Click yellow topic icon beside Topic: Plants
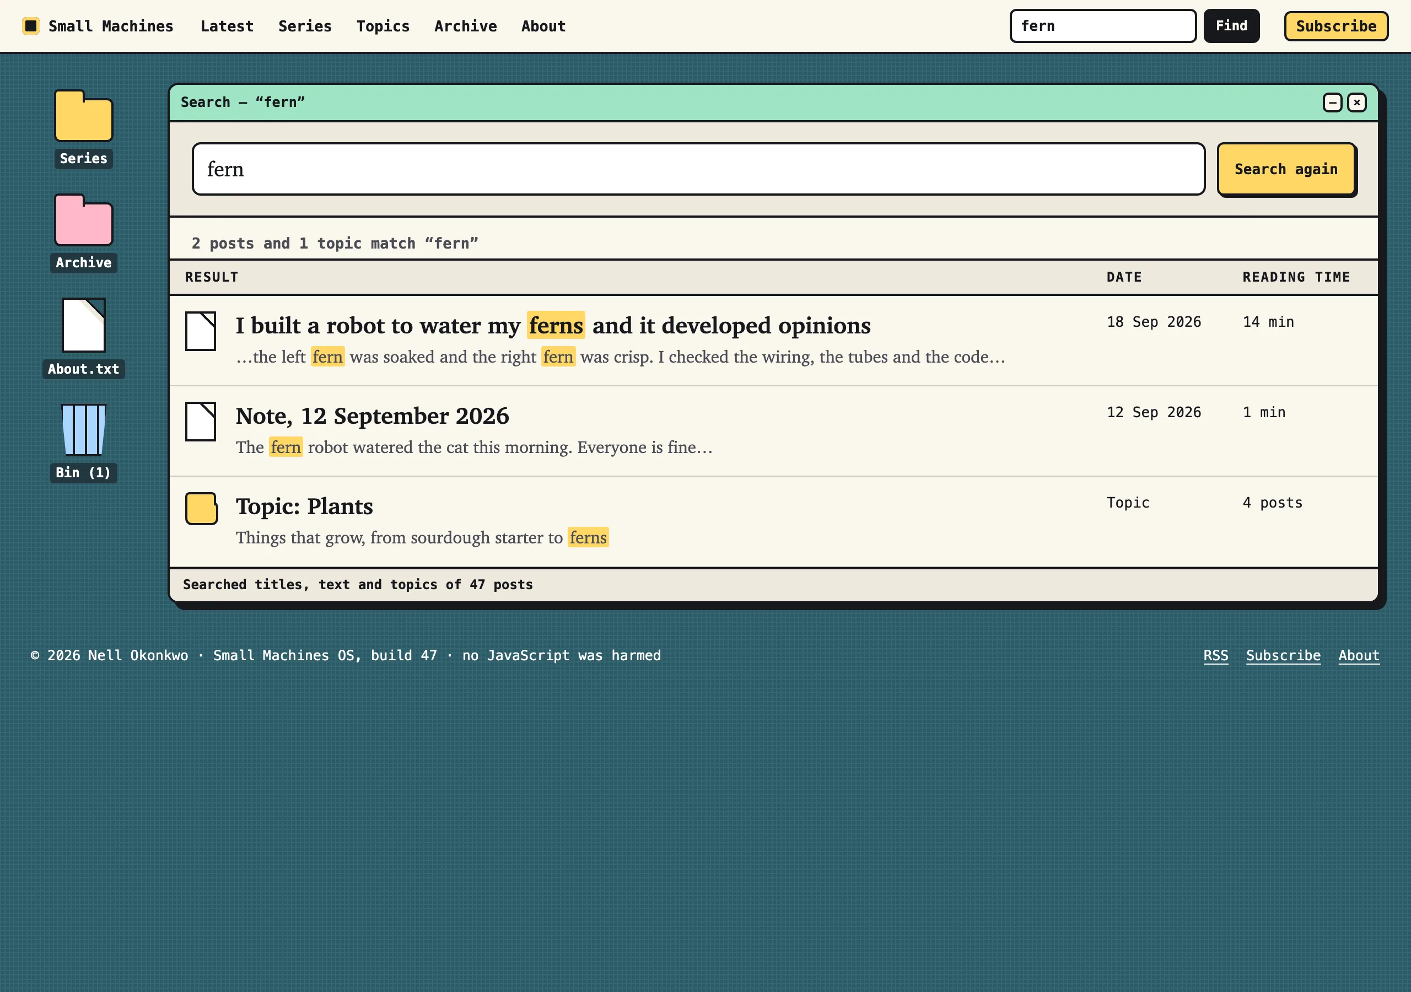The image size is (1411, 992). [x=202, y=508]
